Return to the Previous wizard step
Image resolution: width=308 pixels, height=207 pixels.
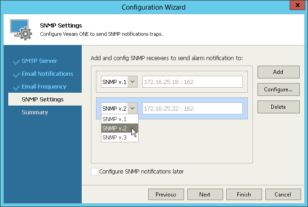tap(166, 195)
